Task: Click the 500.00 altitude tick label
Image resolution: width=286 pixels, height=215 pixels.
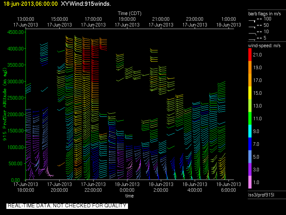Action: coord(16,163)
